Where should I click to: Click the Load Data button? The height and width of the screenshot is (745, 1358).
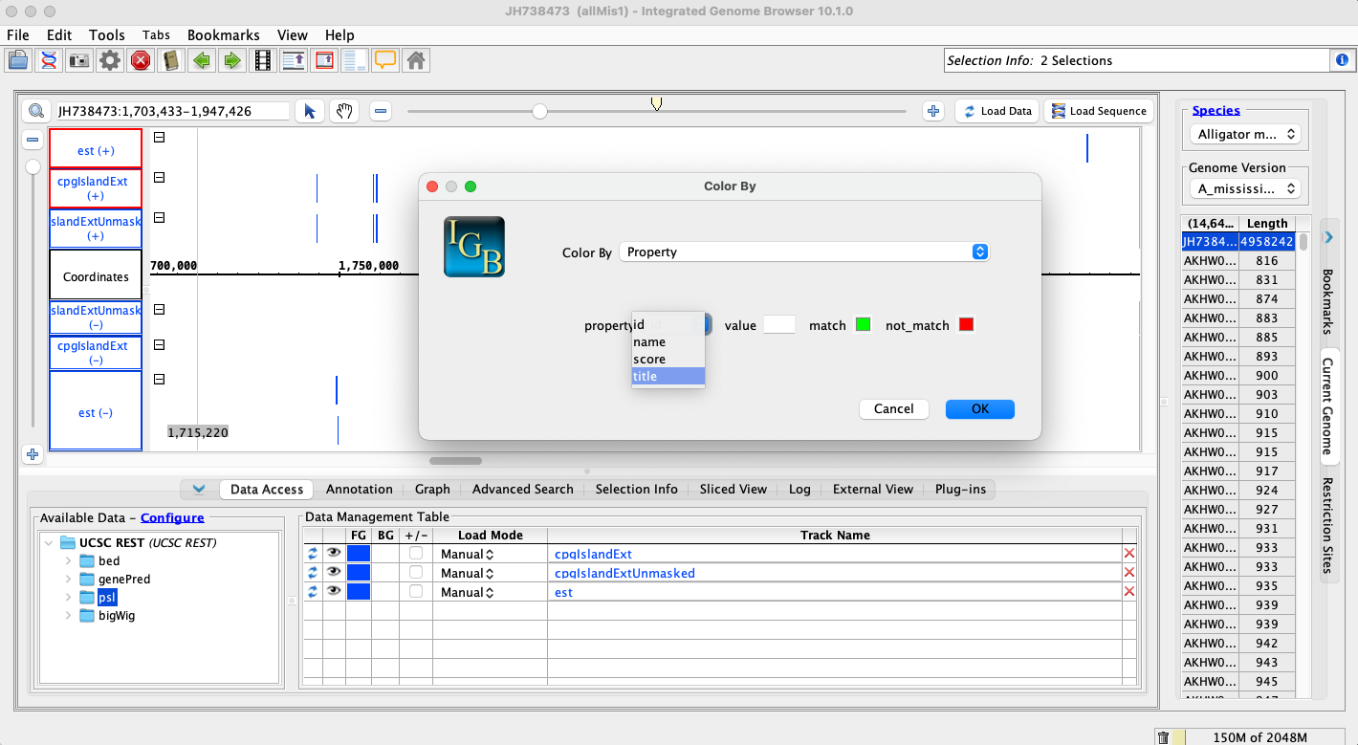[997, 111]
